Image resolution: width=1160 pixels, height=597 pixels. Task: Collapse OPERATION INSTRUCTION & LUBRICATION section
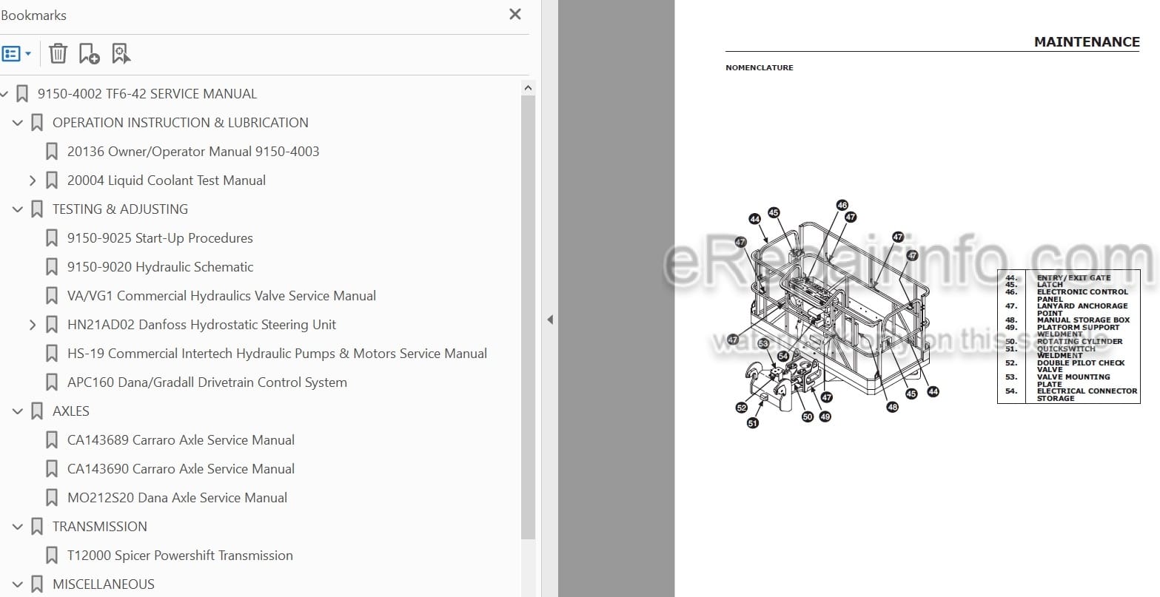tap(18, 123)
